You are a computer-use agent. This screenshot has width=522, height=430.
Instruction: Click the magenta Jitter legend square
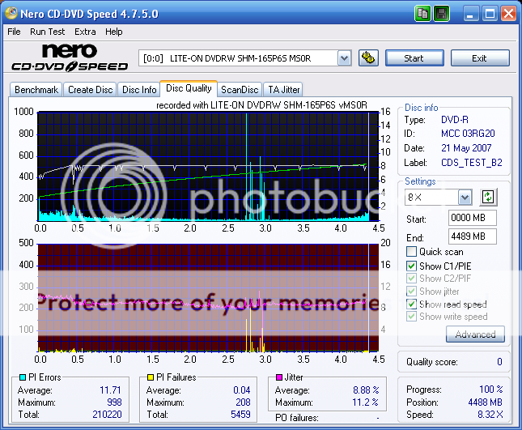click(278, 377)
